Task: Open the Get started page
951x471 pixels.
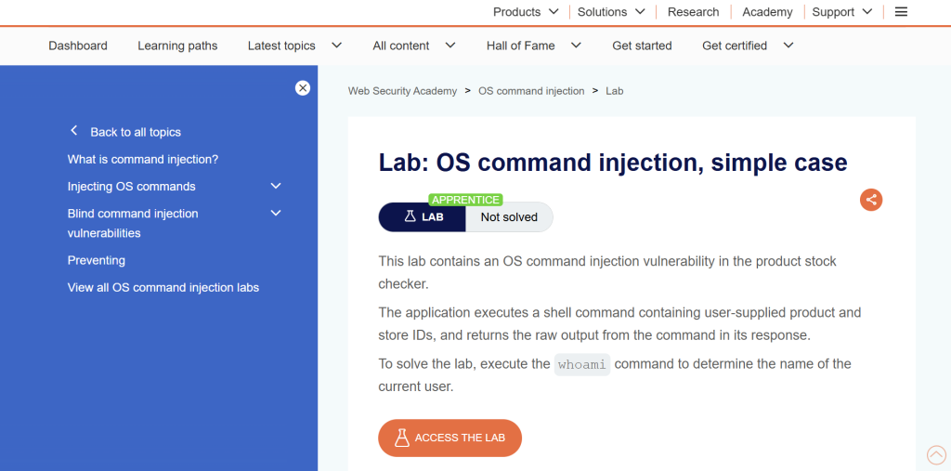Action: pyautogui.click(x=642, y=46)
